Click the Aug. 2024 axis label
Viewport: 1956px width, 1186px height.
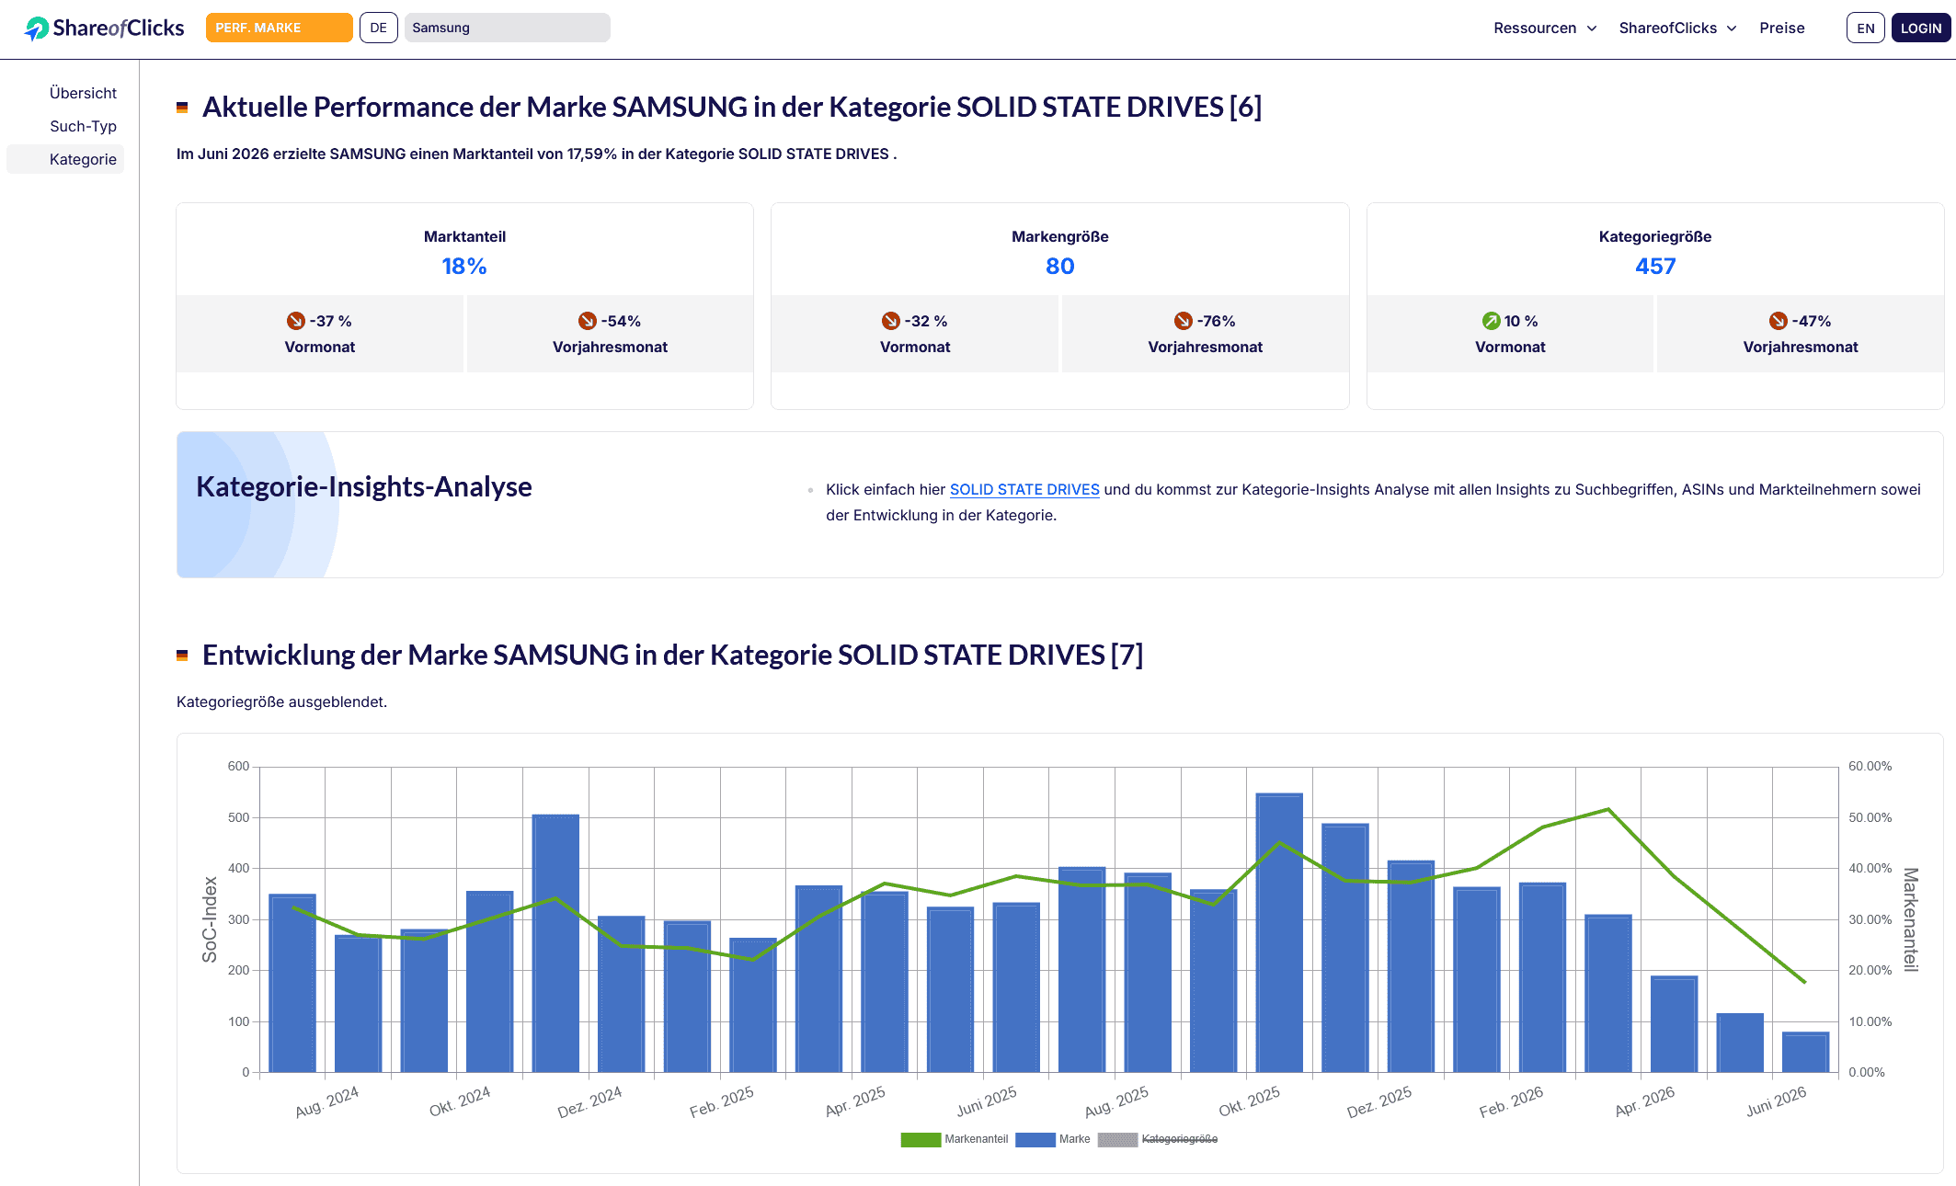point(326,1101)
